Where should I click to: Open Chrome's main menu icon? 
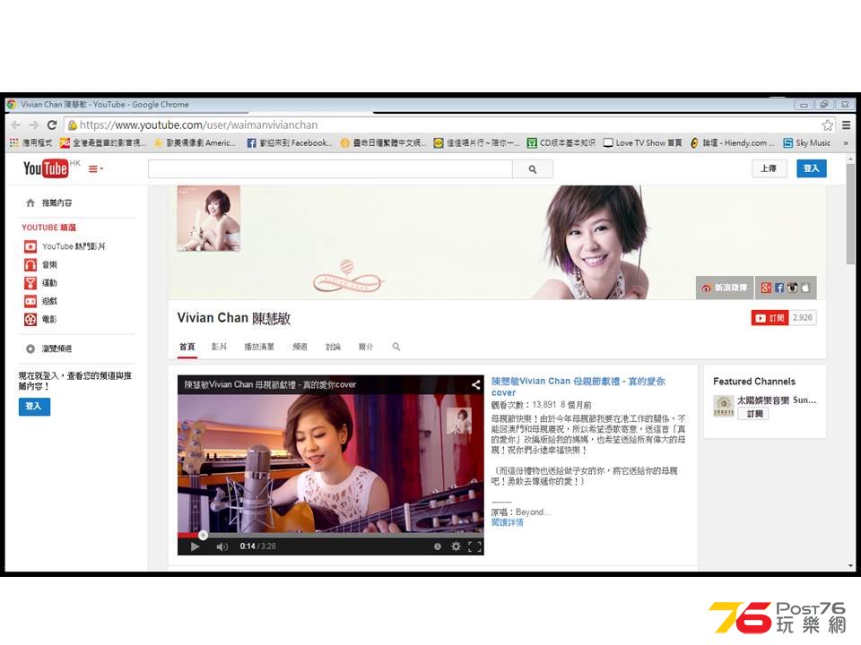846,125
